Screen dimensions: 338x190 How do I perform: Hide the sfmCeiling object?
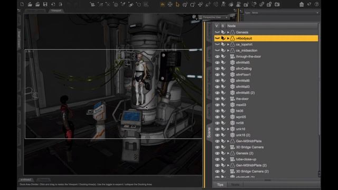[x=217, y=69]
